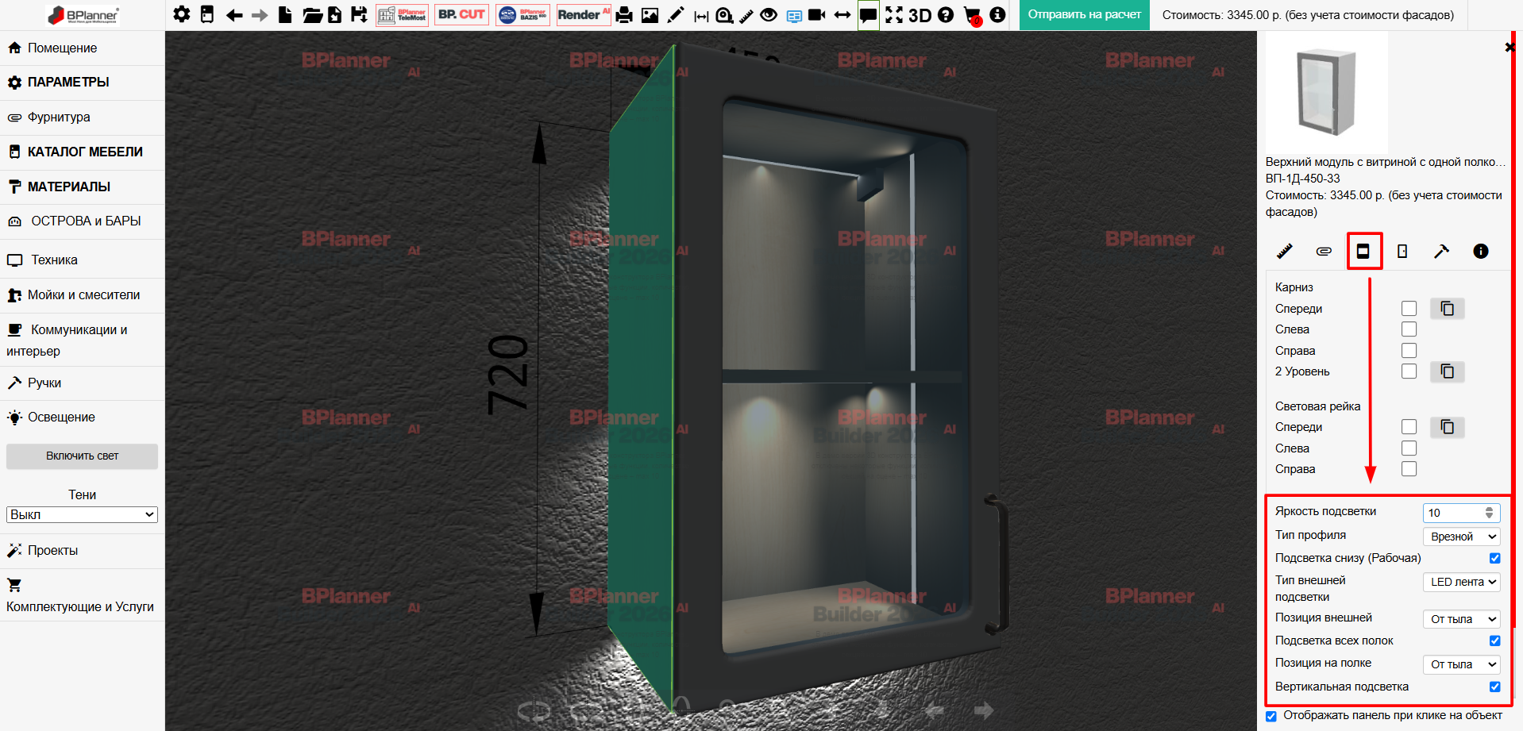Open the handle tab in the module panel
The height and width of the screenshot is (731, 1523).
click(1441, 252)
